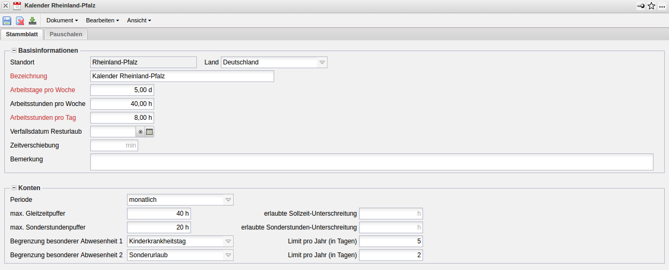
Task: Switch to the Pauschalen tab
Action: [x=66, y=34]
